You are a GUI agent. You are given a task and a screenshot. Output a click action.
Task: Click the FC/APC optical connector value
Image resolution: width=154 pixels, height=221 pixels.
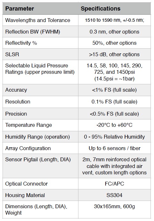point(114,184)
